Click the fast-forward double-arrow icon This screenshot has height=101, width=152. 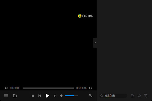[91, 88]
